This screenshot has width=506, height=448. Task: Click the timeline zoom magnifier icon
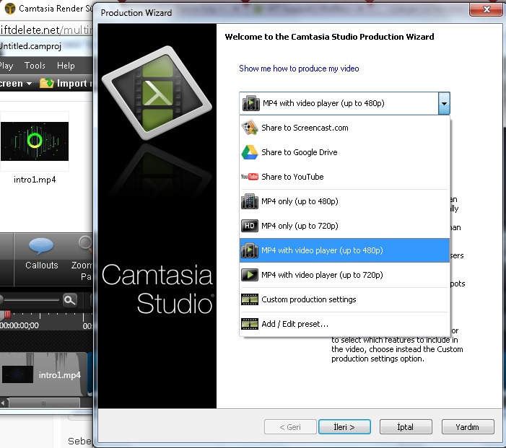(69, 300)
